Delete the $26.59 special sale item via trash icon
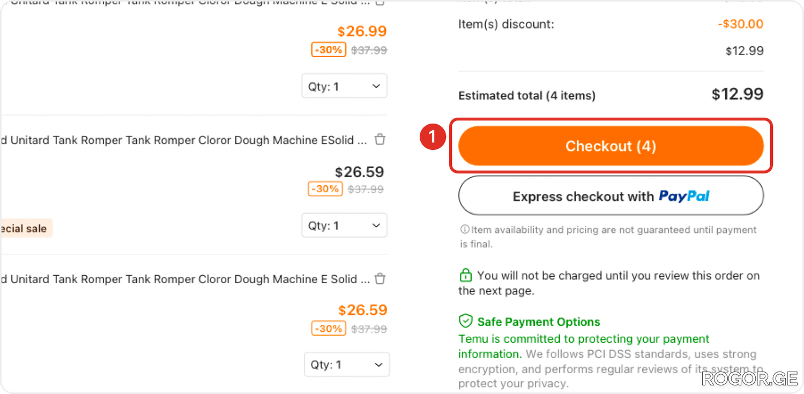Screen dimensions: 804x394 point(380,140)
